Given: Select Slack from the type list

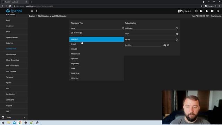Looking at the screenshot, I should point(96,68).
